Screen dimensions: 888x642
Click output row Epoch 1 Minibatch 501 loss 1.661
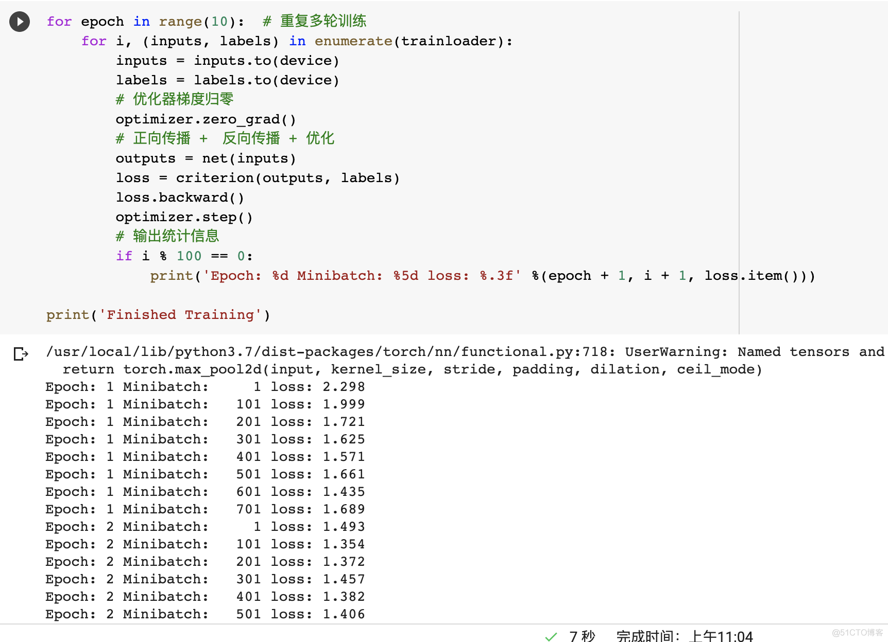pyautogui.click(x=205, y=474)
